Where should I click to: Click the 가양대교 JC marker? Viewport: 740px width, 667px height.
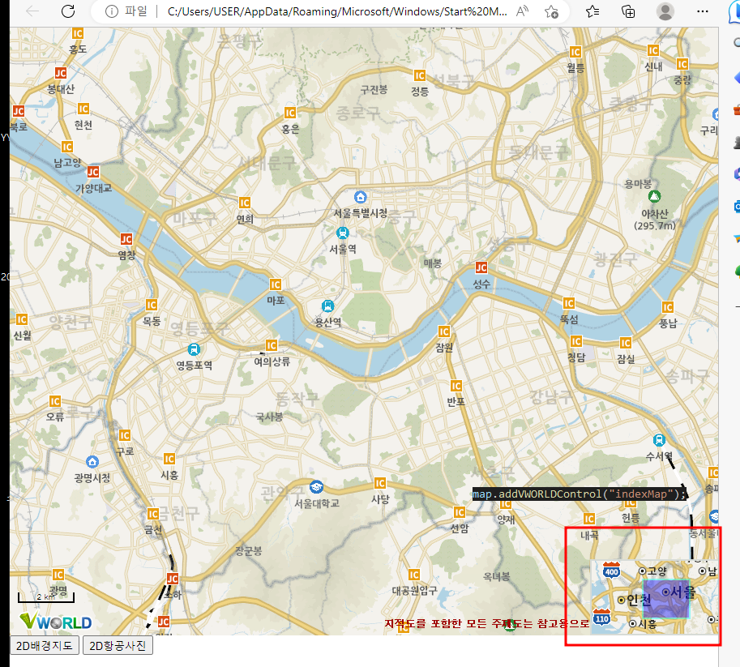[x=93, y=172]
